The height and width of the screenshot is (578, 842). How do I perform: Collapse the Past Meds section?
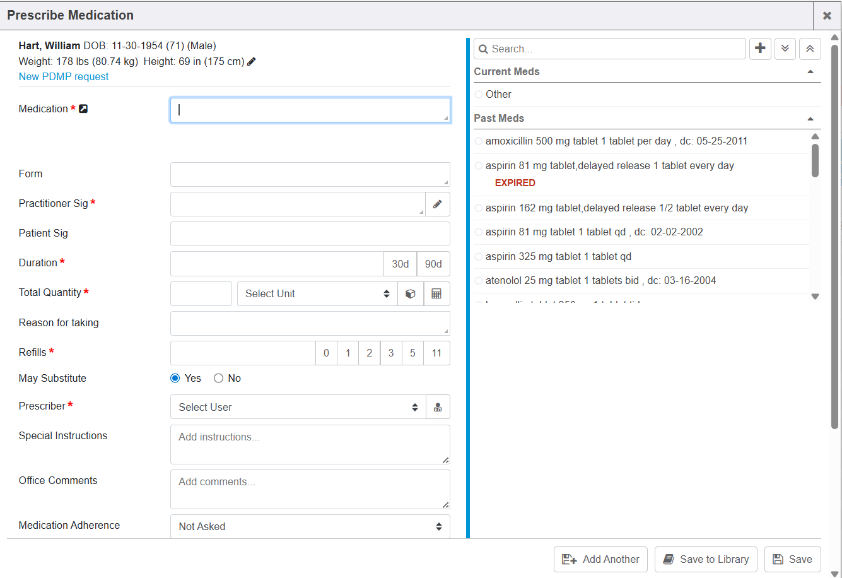(x=810, y=119)
